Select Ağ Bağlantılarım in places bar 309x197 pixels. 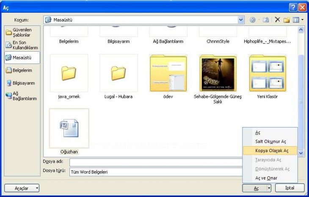[22, 96]
